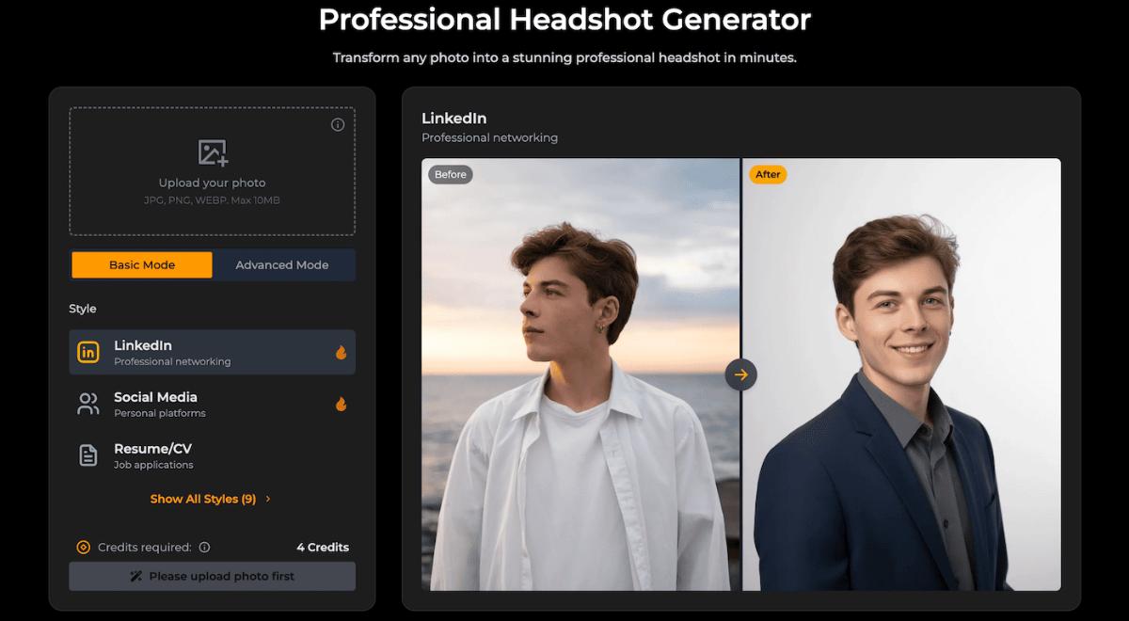1129x621 pixels.
Task: Click the upload photo image icon
Action: tap(212, 151)
